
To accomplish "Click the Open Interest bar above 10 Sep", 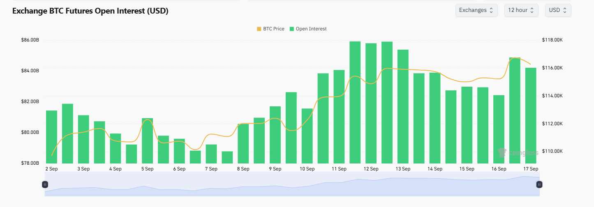I will (x=307, y=136).
